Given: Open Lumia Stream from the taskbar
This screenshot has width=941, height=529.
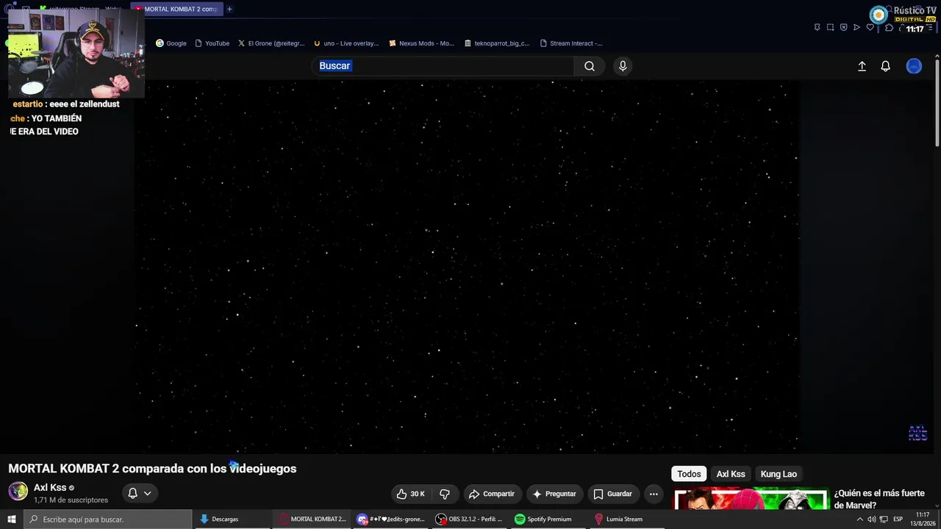Looking at the screenshot, I should pos(618,519).
